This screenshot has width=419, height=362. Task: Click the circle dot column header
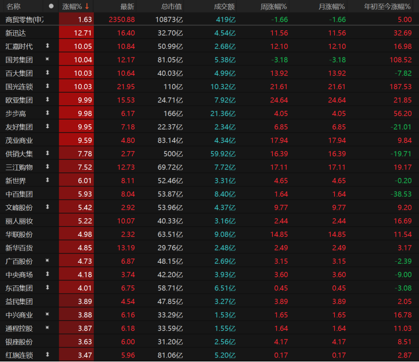pos(50,7)
